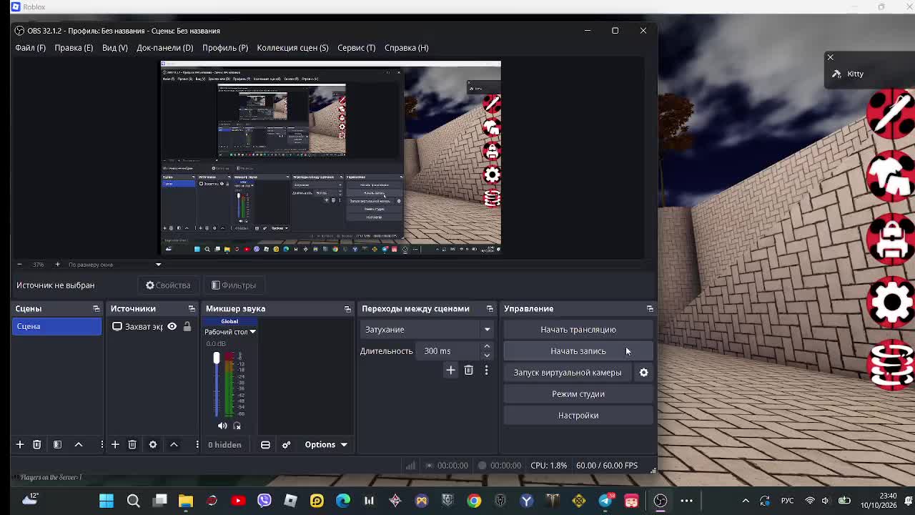Open scene filters icon in Сцены panel
Viewport: 915px width, 515px height.
(57, 444)
